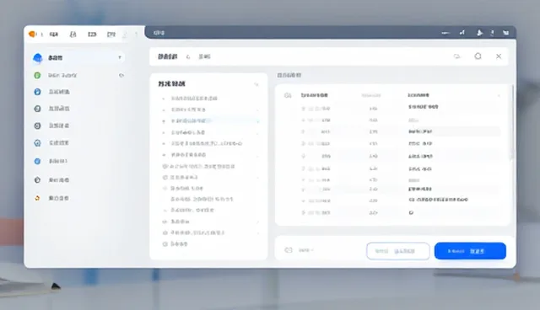Click the solid blue primary button
This screenshot has width=540, height=310.
(470, 251)
